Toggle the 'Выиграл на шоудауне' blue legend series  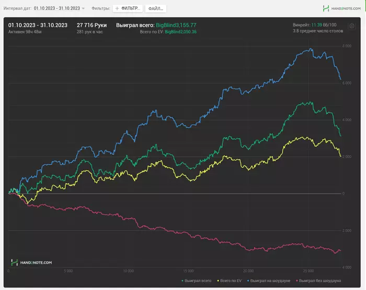(x=269, y=281)
